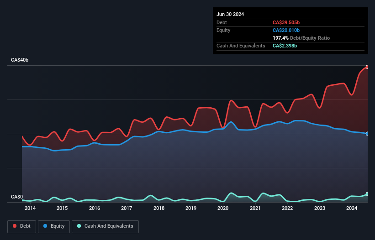Click the 2023 x-axis label
The height and width of the screenshot is (240, 375).
tap(320, 208)
